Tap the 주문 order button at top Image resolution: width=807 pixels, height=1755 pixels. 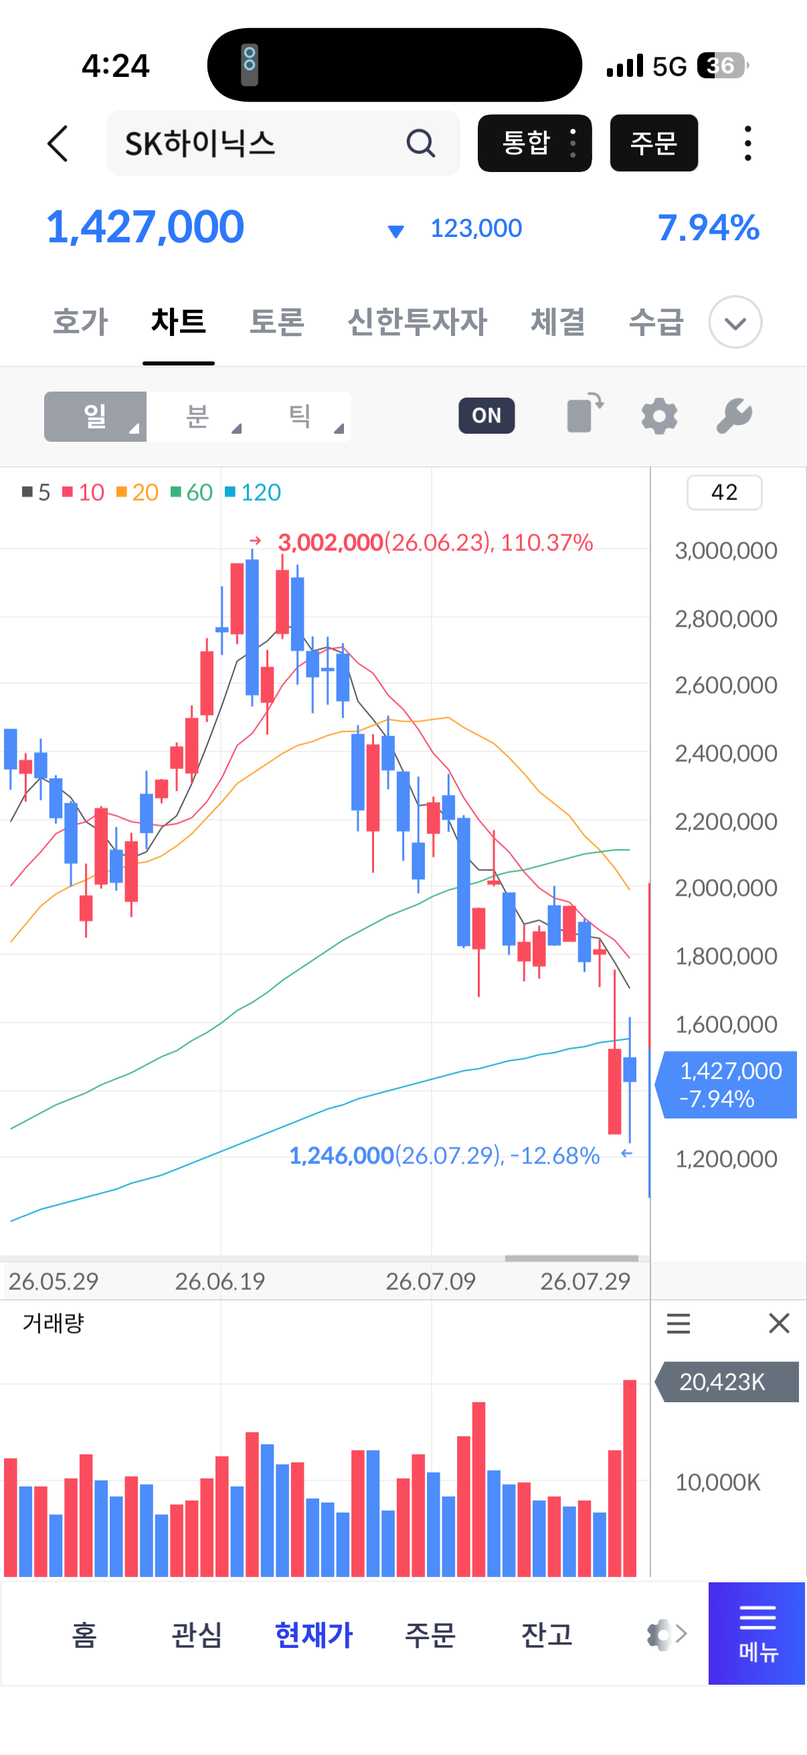tap(654, 143)
